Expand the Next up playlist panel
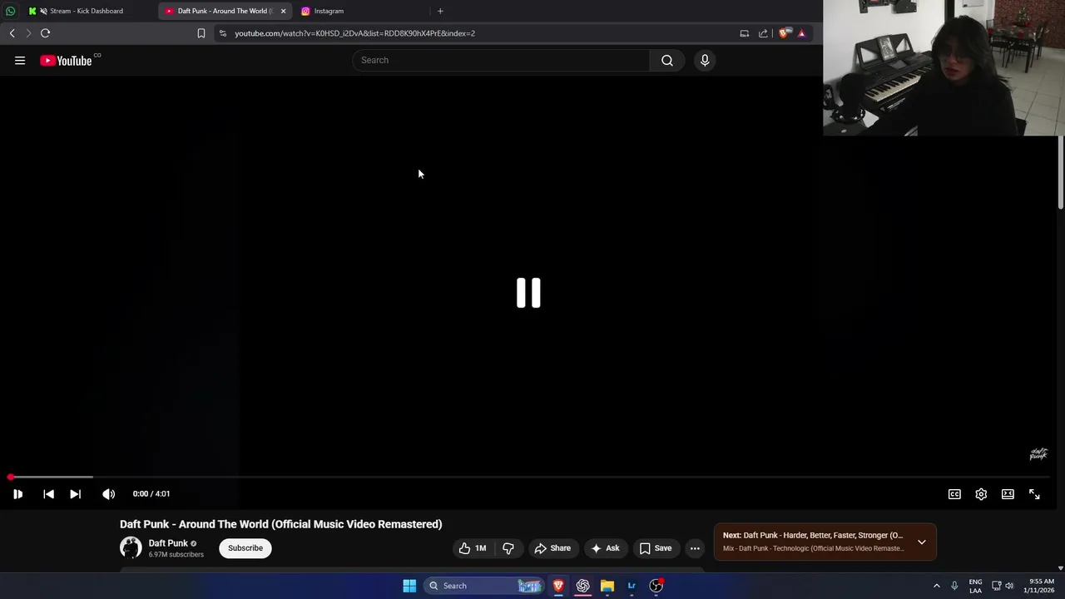The width and height of the screenshot is (1065, 599). (x=921, y=542)
